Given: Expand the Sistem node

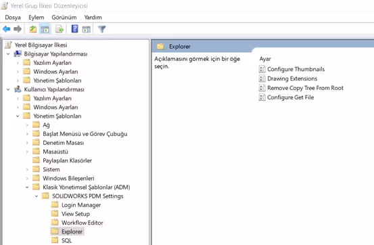Looking at the screenshot, I should tap(27, 170).
